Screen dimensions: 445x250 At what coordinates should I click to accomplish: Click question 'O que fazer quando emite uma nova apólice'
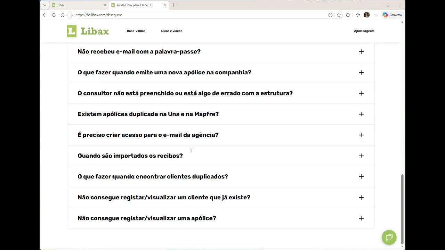coord(164,72)
